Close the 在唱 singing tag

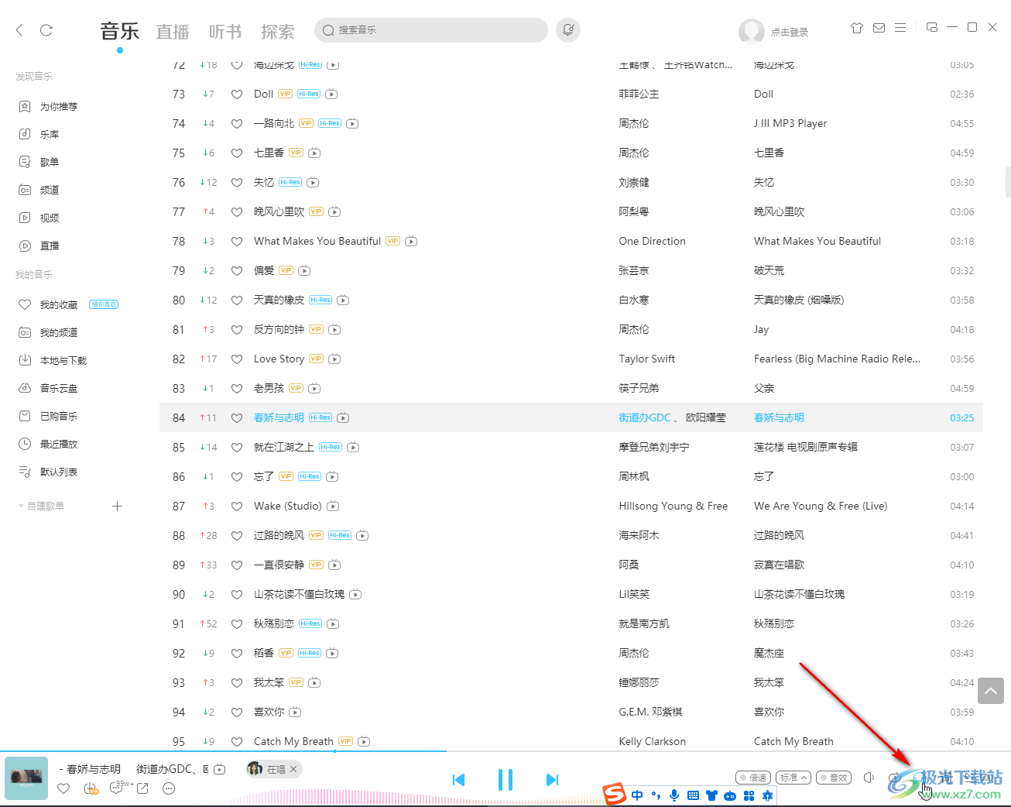point(293,769)
